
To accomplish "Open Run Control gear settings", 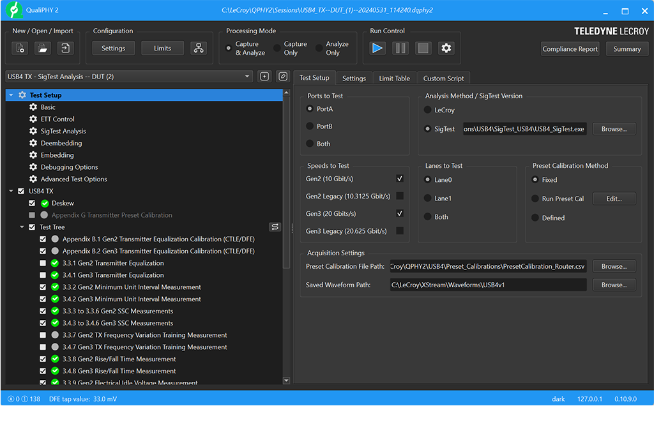I will (x=446, y=48).
